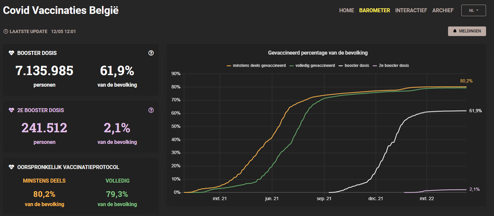Click the help icon beside Booster Dosis
Screen dimensions: 494x216
click(x=151, y=53)
